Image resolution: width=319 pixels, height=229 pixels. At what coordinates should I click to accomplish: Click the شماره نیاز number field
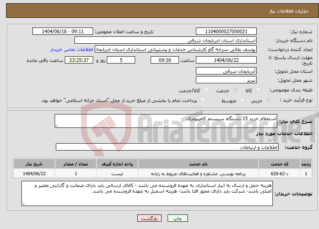click(x=226, y=31)
